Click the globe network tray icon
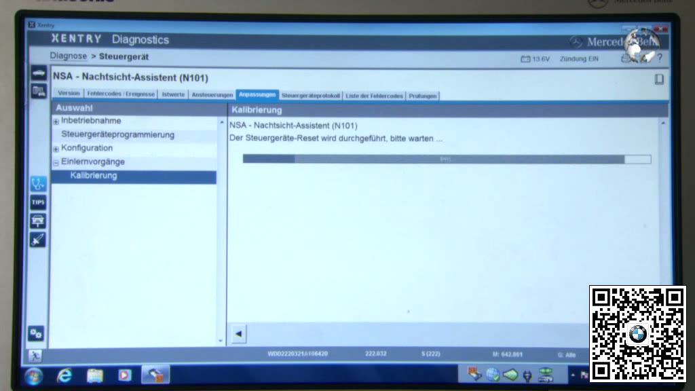This screenshot has height=391, width=695. tap(493, 375)
